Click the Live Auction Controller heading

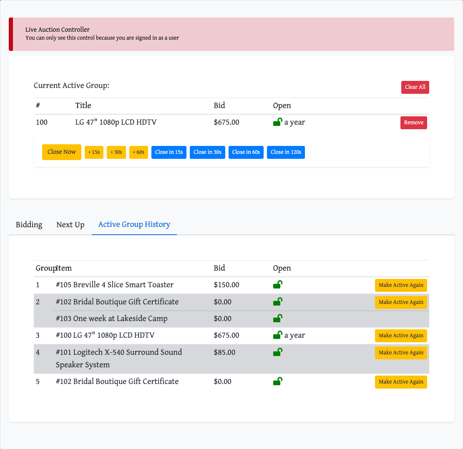(x=57, y=30)
